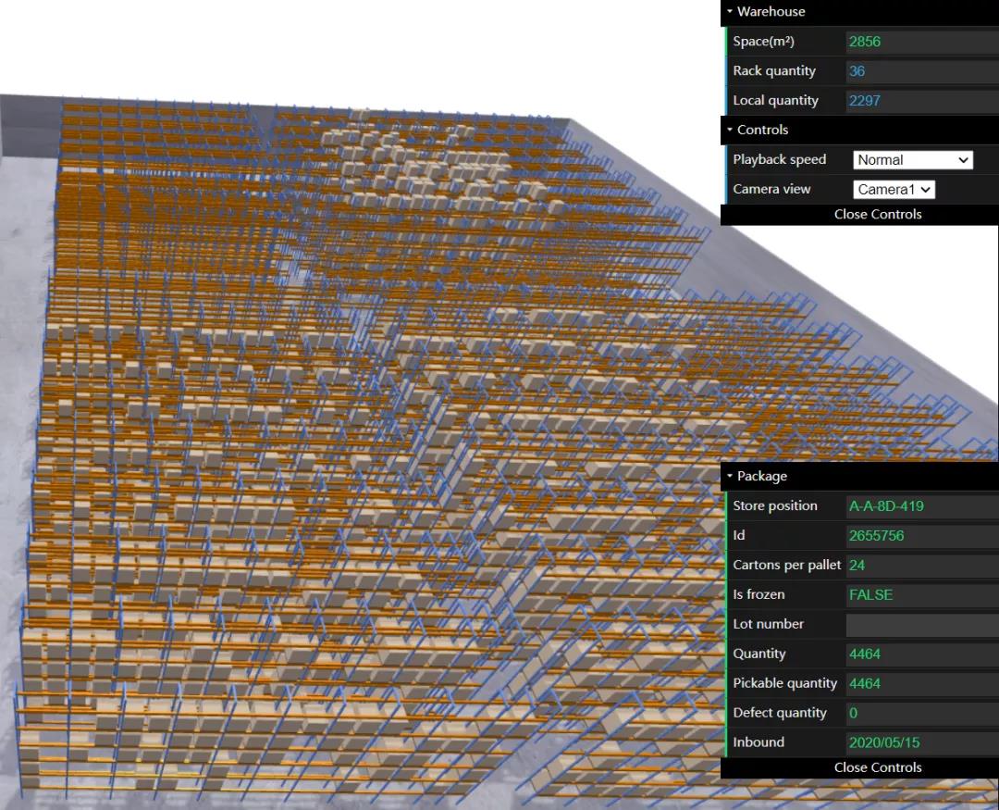
Task: Select the Inbound date 2020/05/15
Action: [x=922, y=742]
